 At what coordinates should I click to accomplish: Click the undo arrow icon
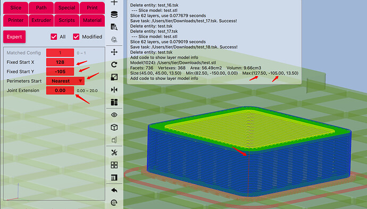(114, 190)
